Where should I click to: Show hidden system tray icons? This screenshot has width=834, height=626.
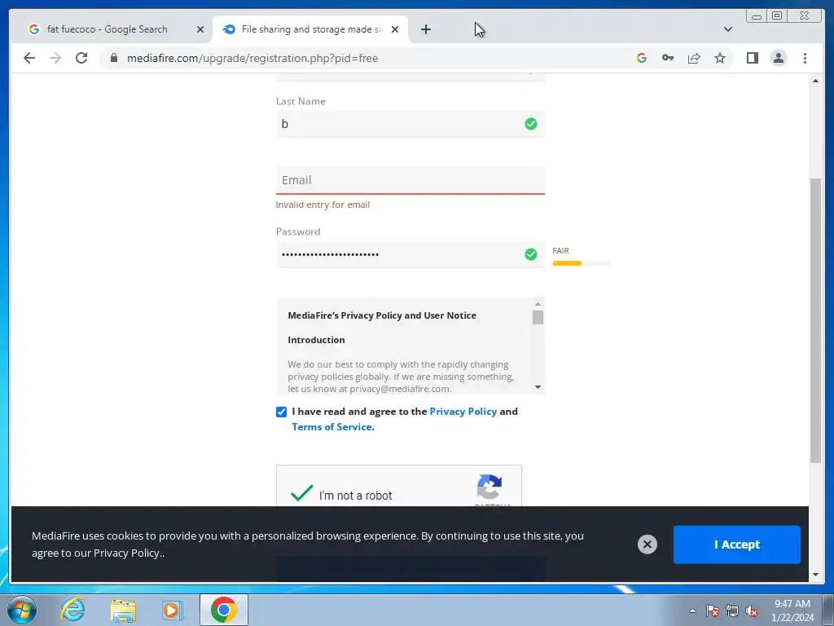pos(692,611)
